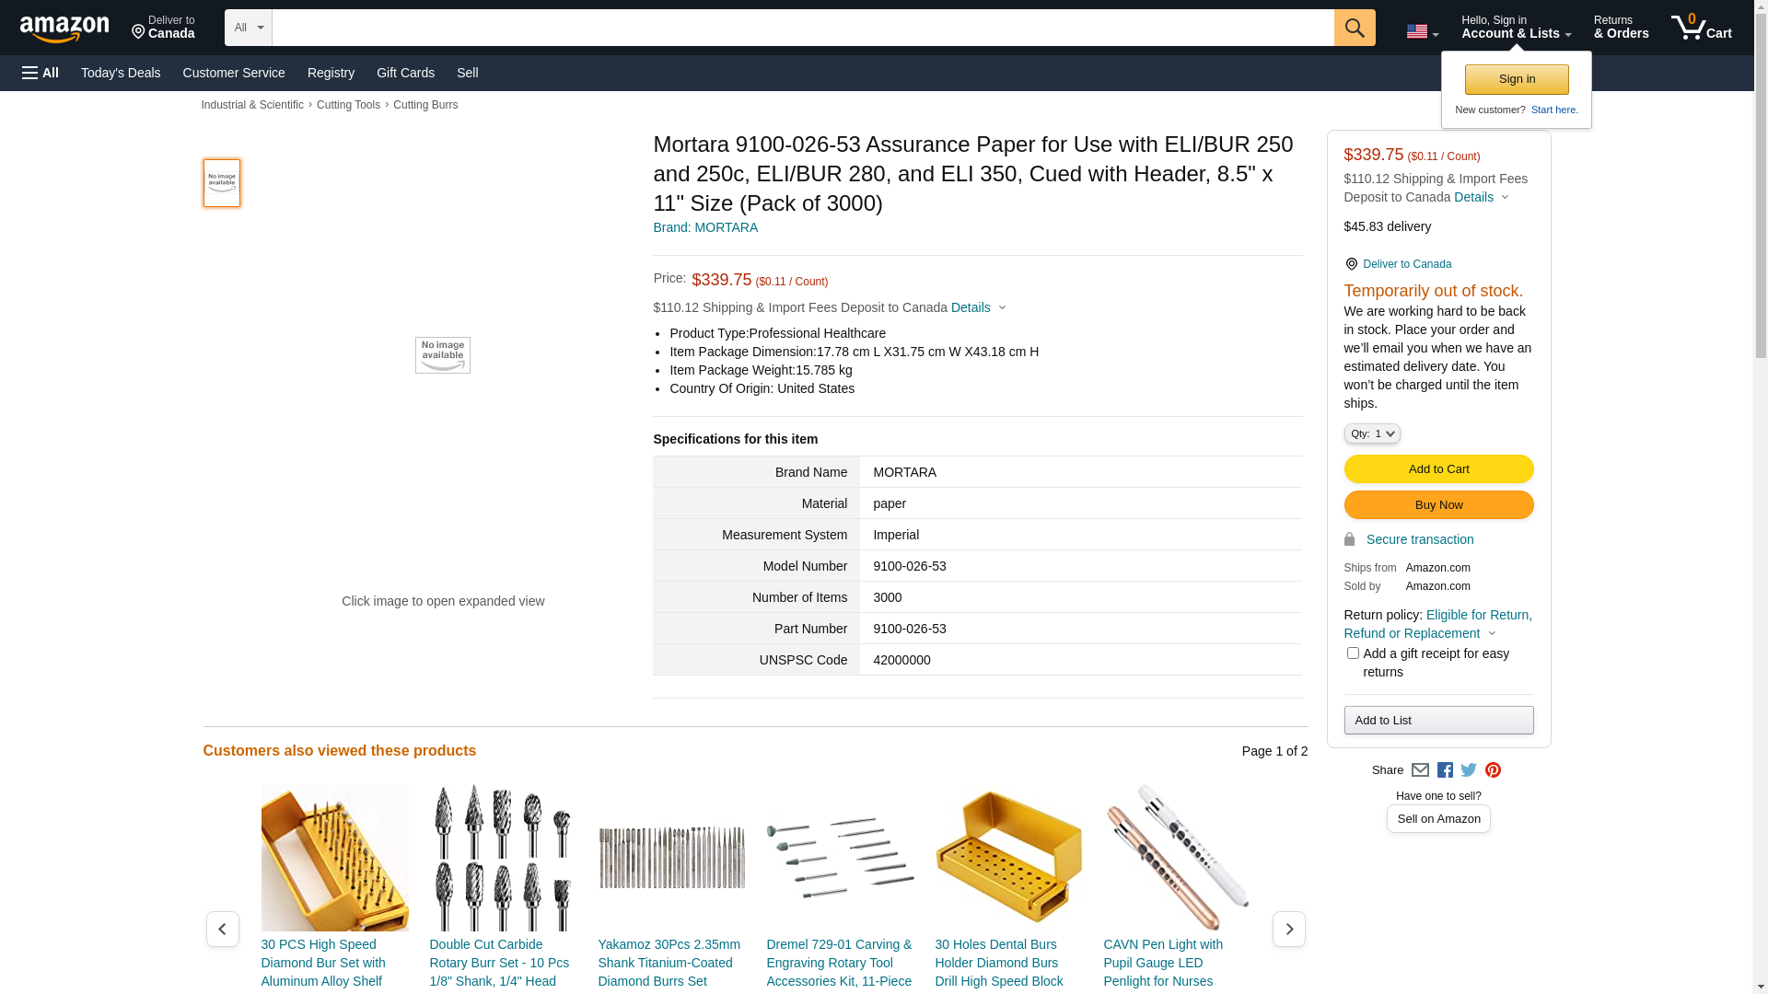
Task: Enable the gift receipt checkbox
Action: click(1353, 653)
